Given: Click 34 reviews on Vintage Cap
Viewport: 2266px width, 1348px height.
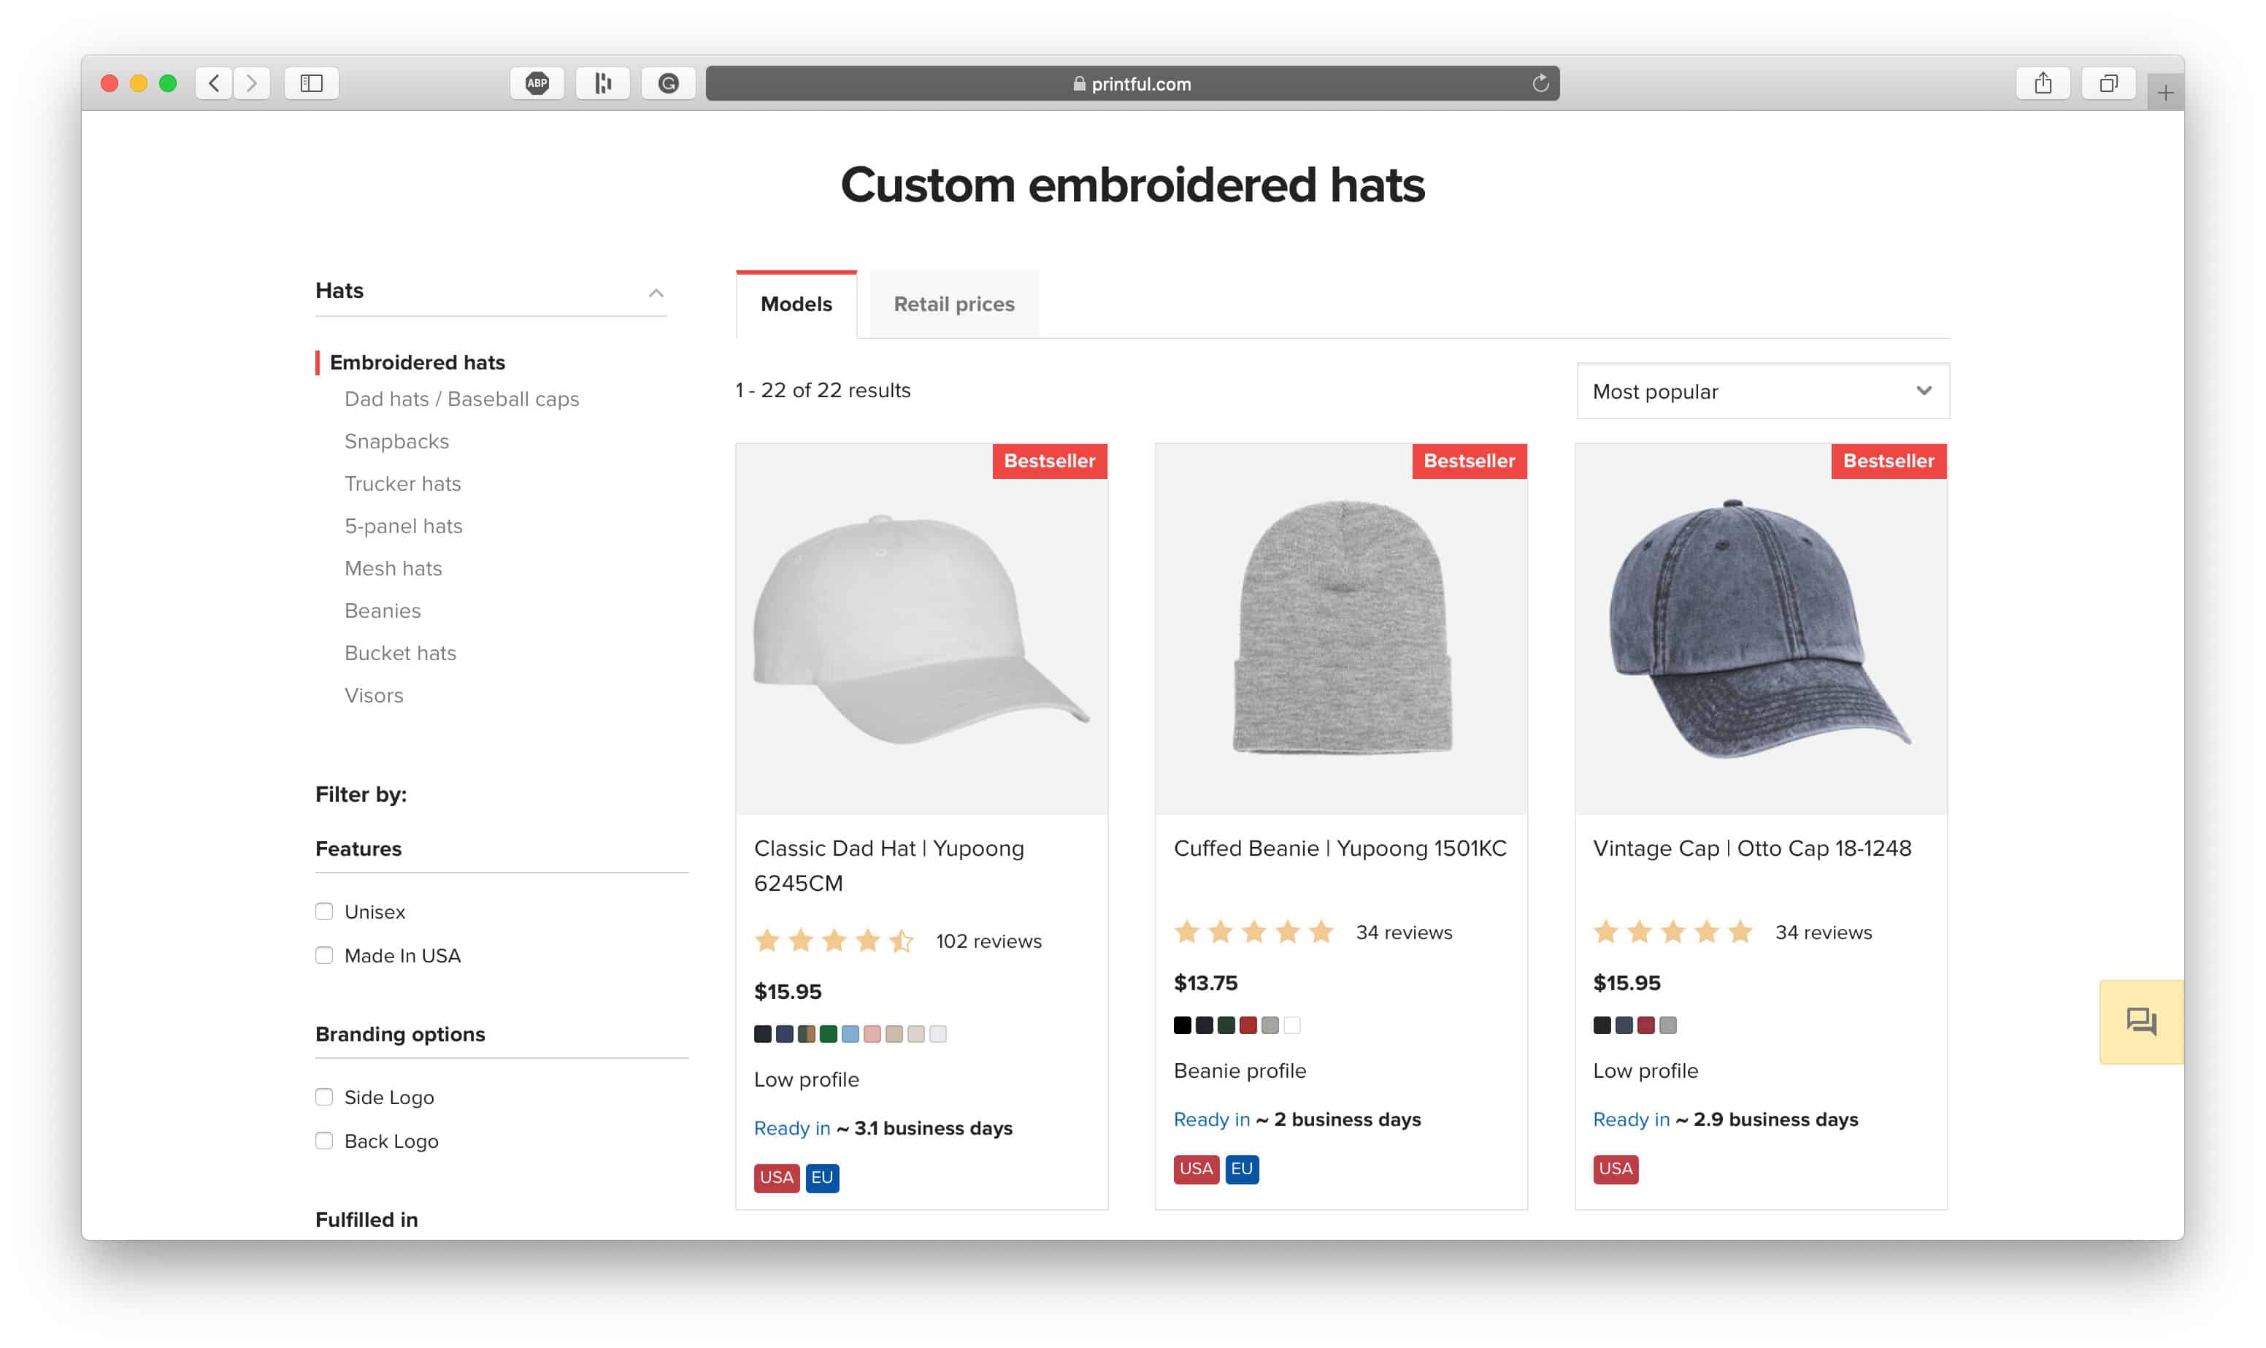Looking at the screenshot, I should pyautogui.click(x=1823, y=932).
